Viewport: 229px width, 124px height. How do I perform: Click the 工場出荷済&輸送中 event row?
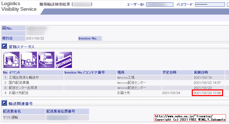(x=24, y=77)
